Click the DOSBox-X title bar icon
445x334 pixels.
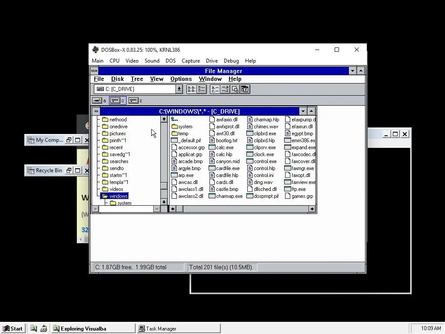coord(96,50)
